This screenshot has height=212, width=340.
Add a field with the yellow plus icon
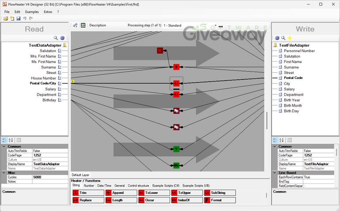290,38
